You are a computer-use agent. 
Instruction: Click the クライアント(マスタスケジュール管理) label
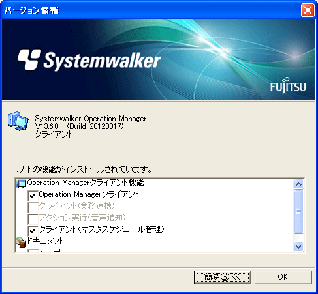pos(101,229)
